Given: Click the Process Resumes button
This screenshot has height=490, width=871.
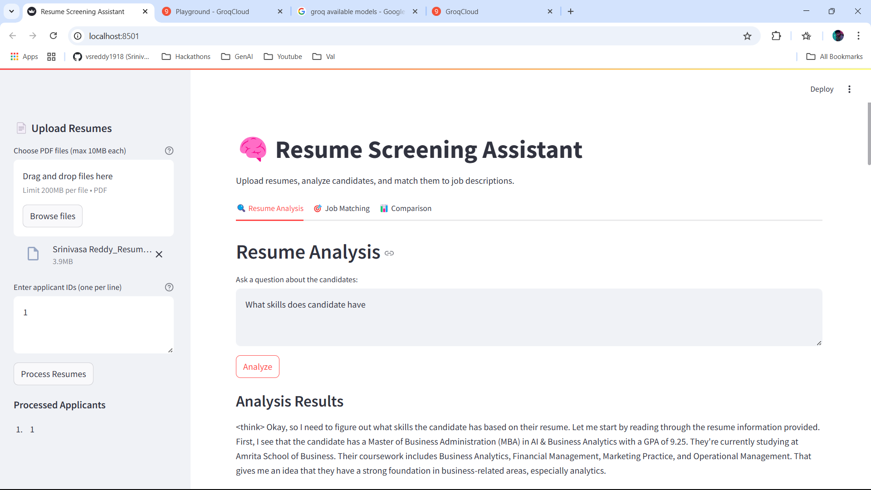Looking at the screenshot, I should click(x=54, y=374).
